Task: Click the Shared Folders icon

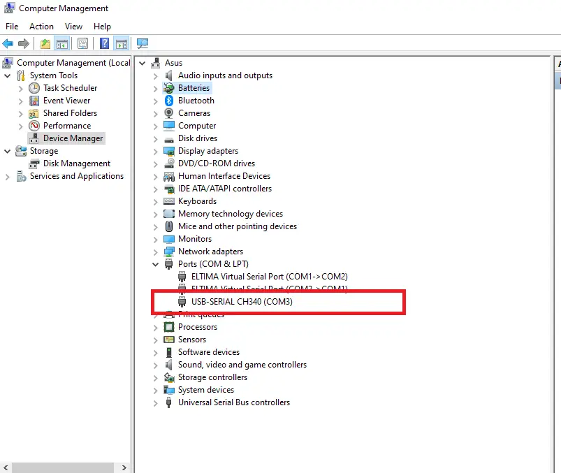Action: [34, 113]
